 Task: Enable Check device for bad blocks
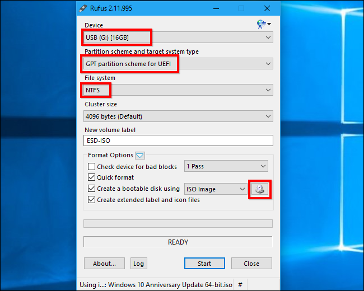(92, 167)
